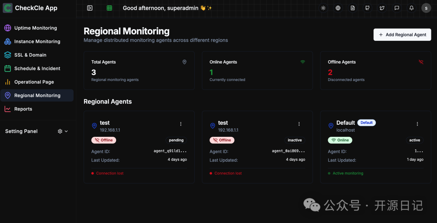Click the Online badge on Default agent
Viewport: 437px width, 223px height.
pos(340,140)
